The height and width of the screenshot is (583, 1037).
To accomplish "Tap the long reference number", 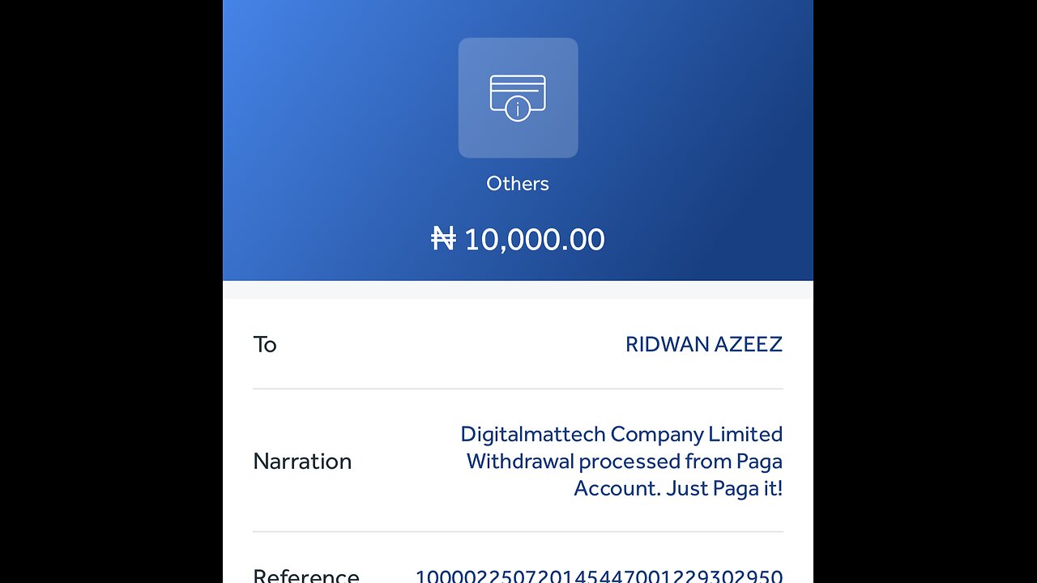I will pyautogui.click(x=599, y=577).
